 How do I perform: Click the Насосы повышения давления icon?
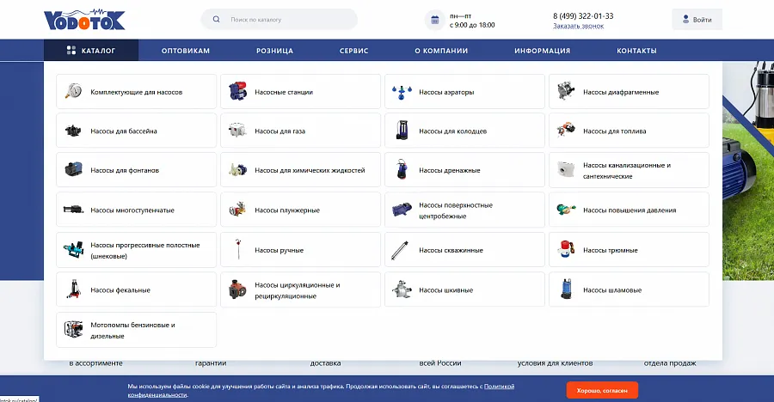(x=566, y=210)
